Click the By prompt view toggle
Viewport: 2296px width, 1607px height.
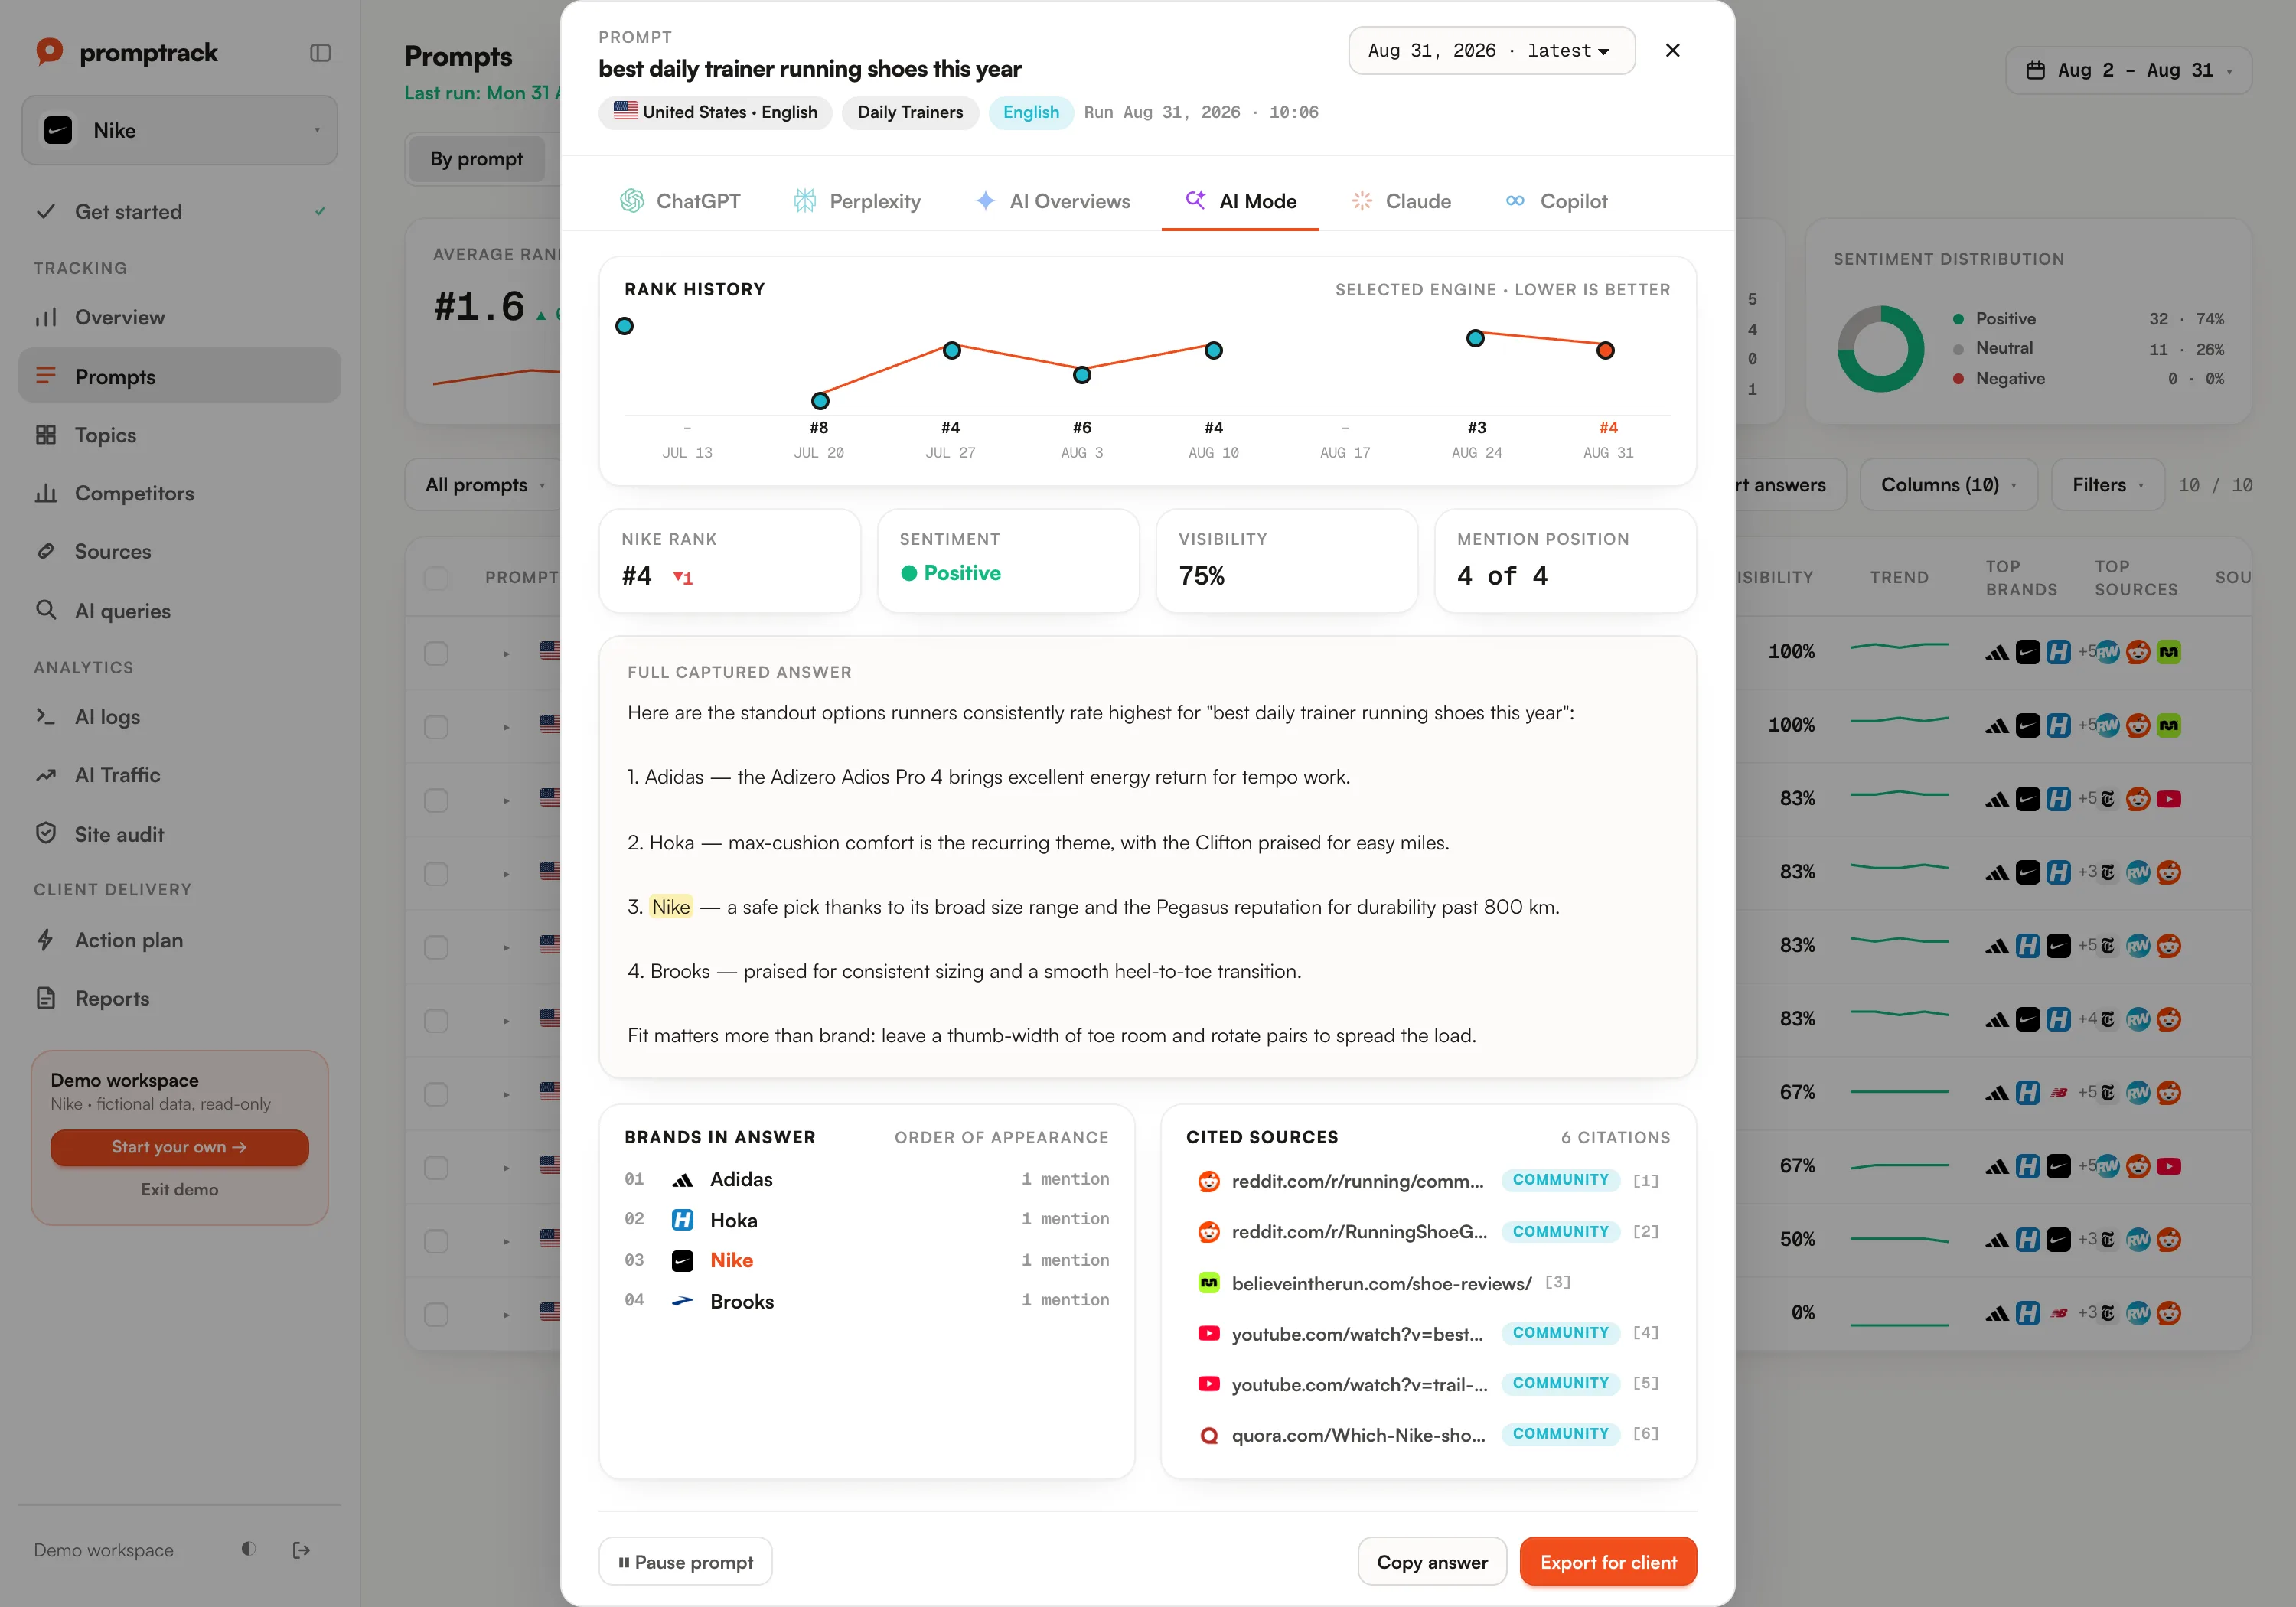coord(477,159)
